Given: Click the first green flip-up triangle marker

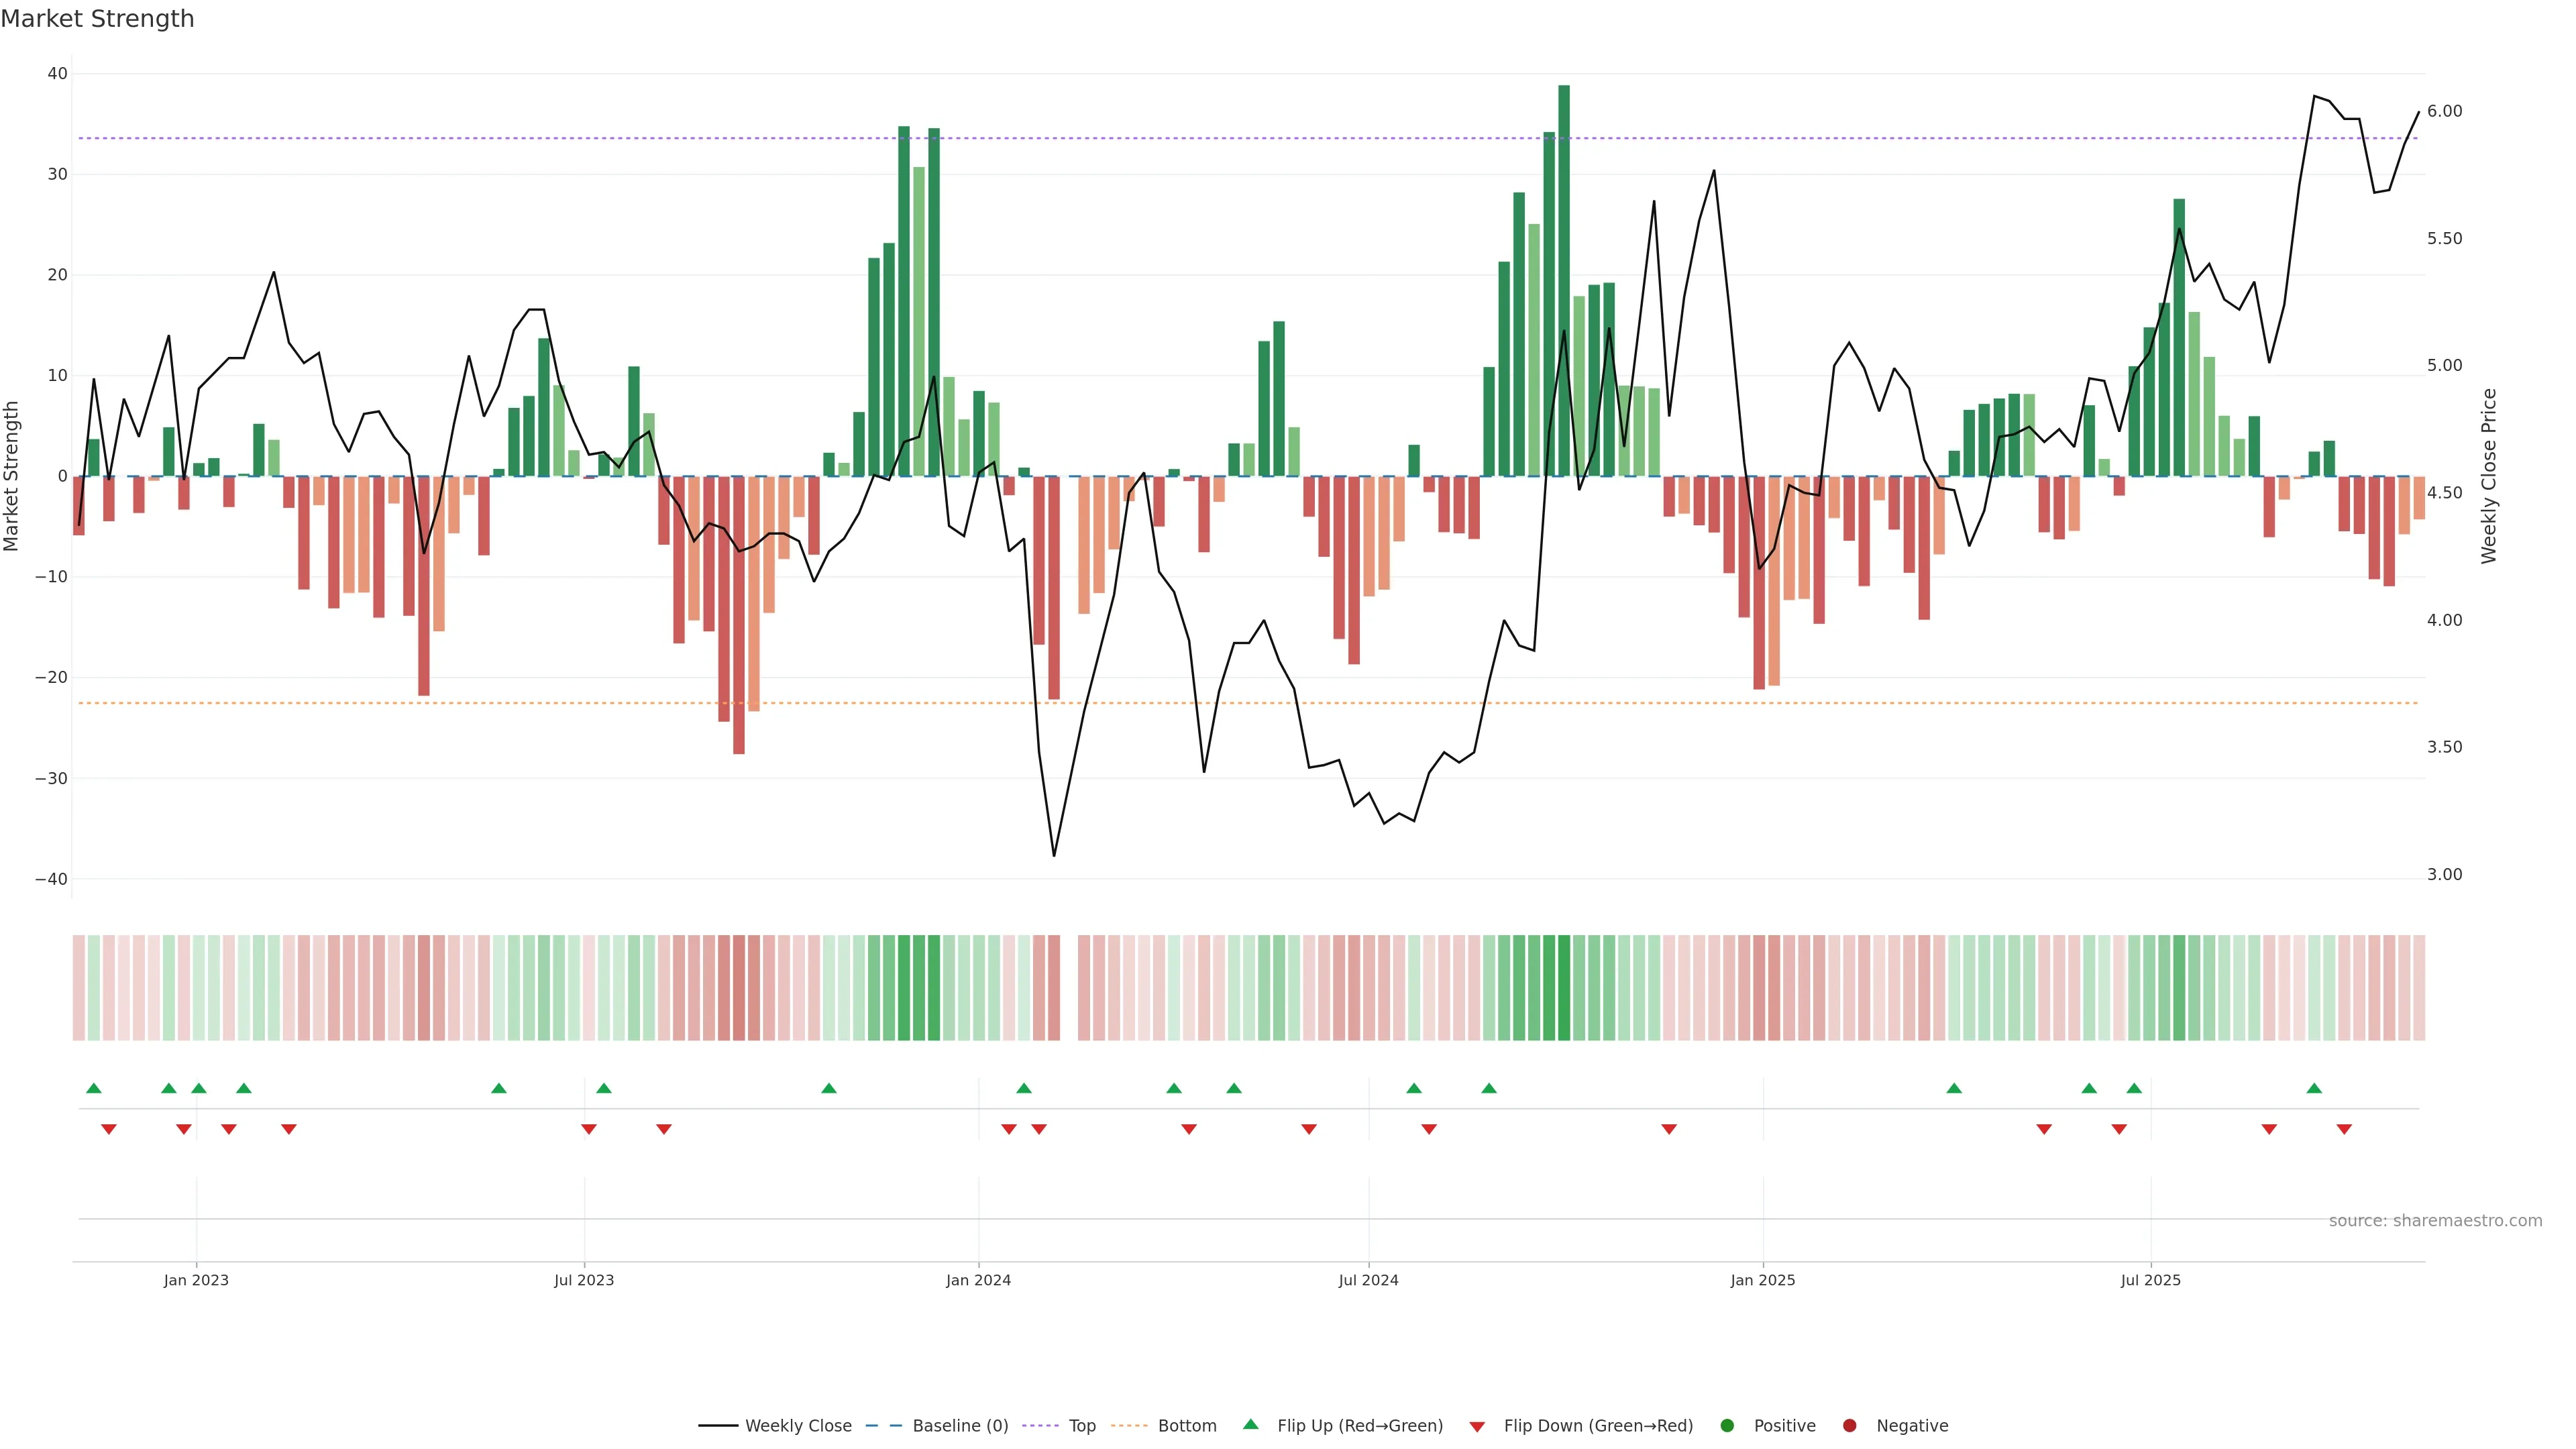Looking at the screenshot, I should (94, 1088).
